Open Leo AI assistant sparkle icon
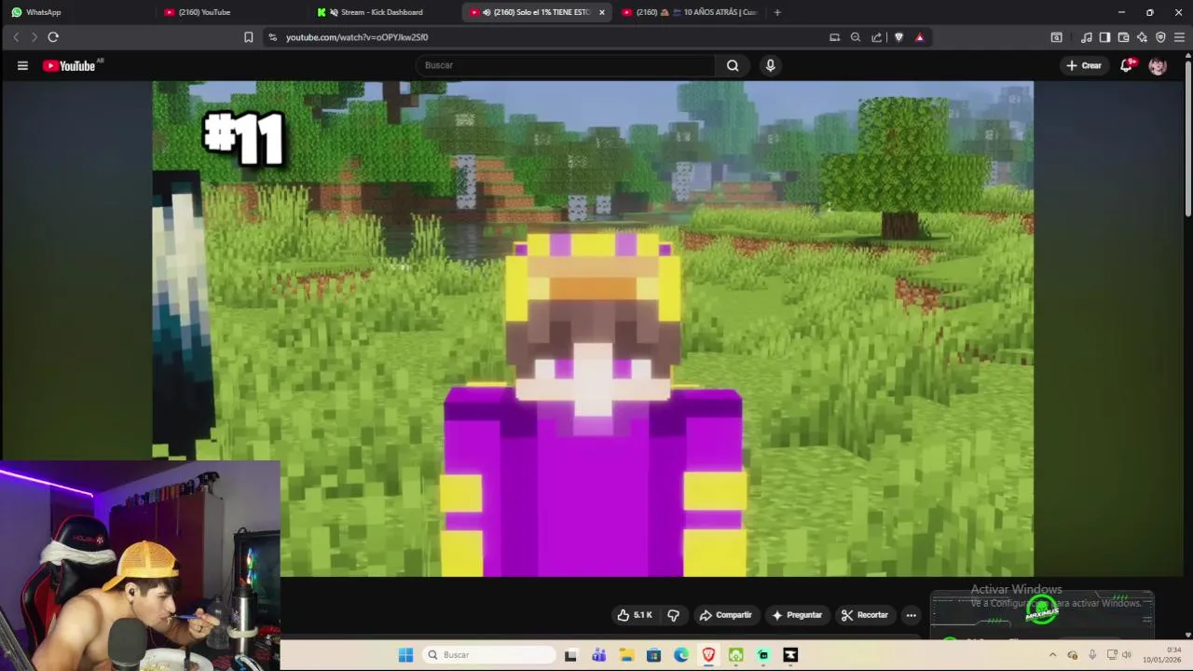The image size is (1193, 671). point(1142,37)
